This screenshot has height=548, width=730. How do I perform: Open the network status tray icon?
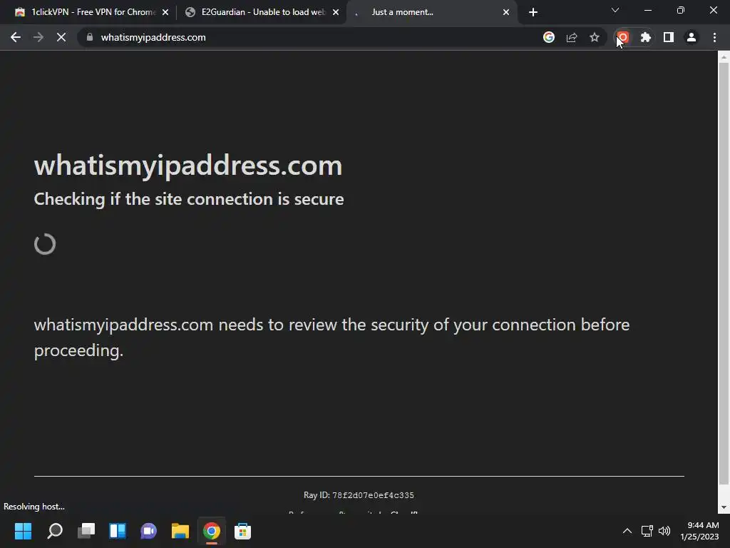[x=647, y=531]
